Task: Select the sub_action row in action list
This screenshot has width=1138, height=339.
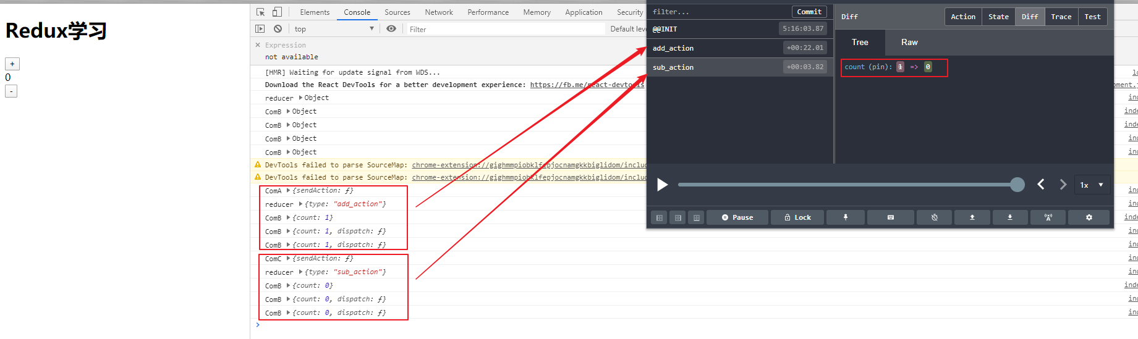Action: (740, 67)
